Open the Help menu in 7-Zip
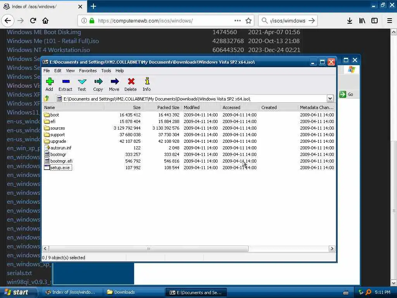Viewport: 397px width, 298px height. (x=119, y=71)
